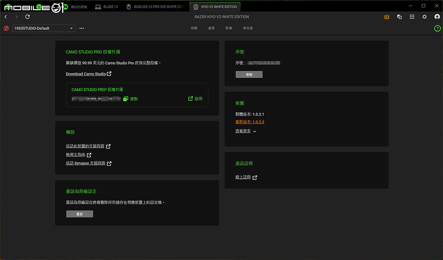Click the 產品註冊 heading
Screen dimensions: 443x260
244,163
